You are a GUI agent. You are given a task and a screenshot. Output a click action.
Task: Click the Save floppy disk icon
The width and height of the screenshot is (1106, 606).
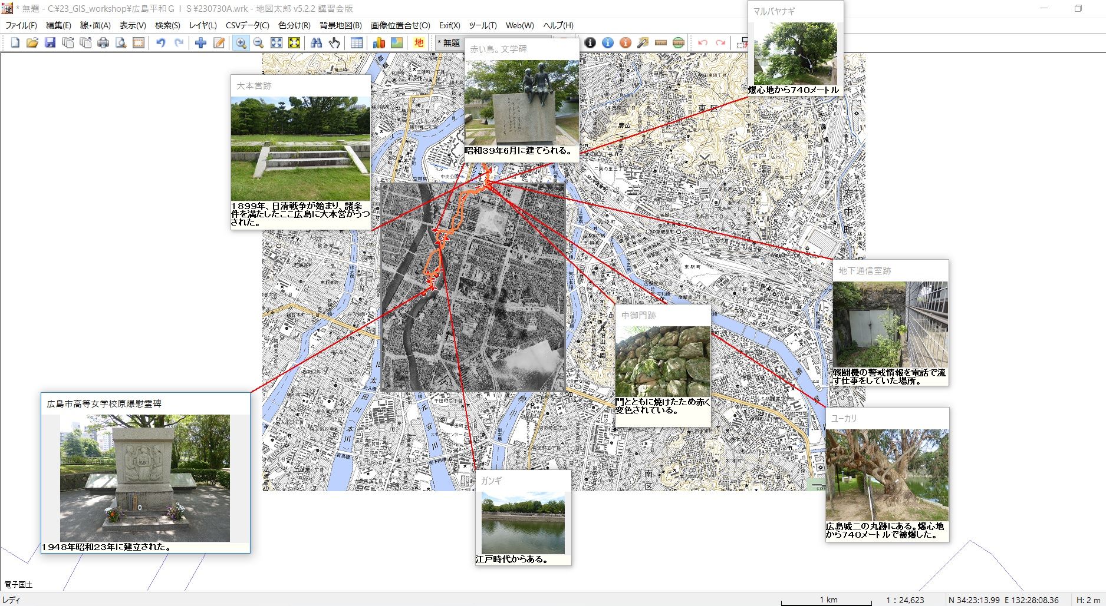[x=50, y=42]
